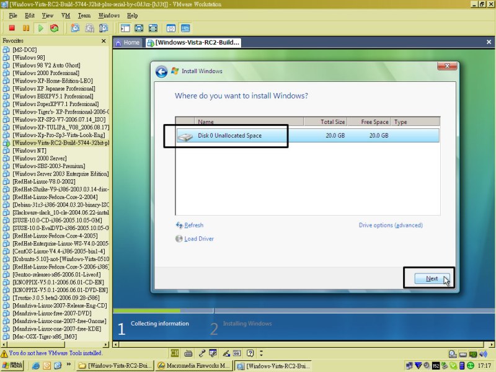Open the Windows menu

109,15
